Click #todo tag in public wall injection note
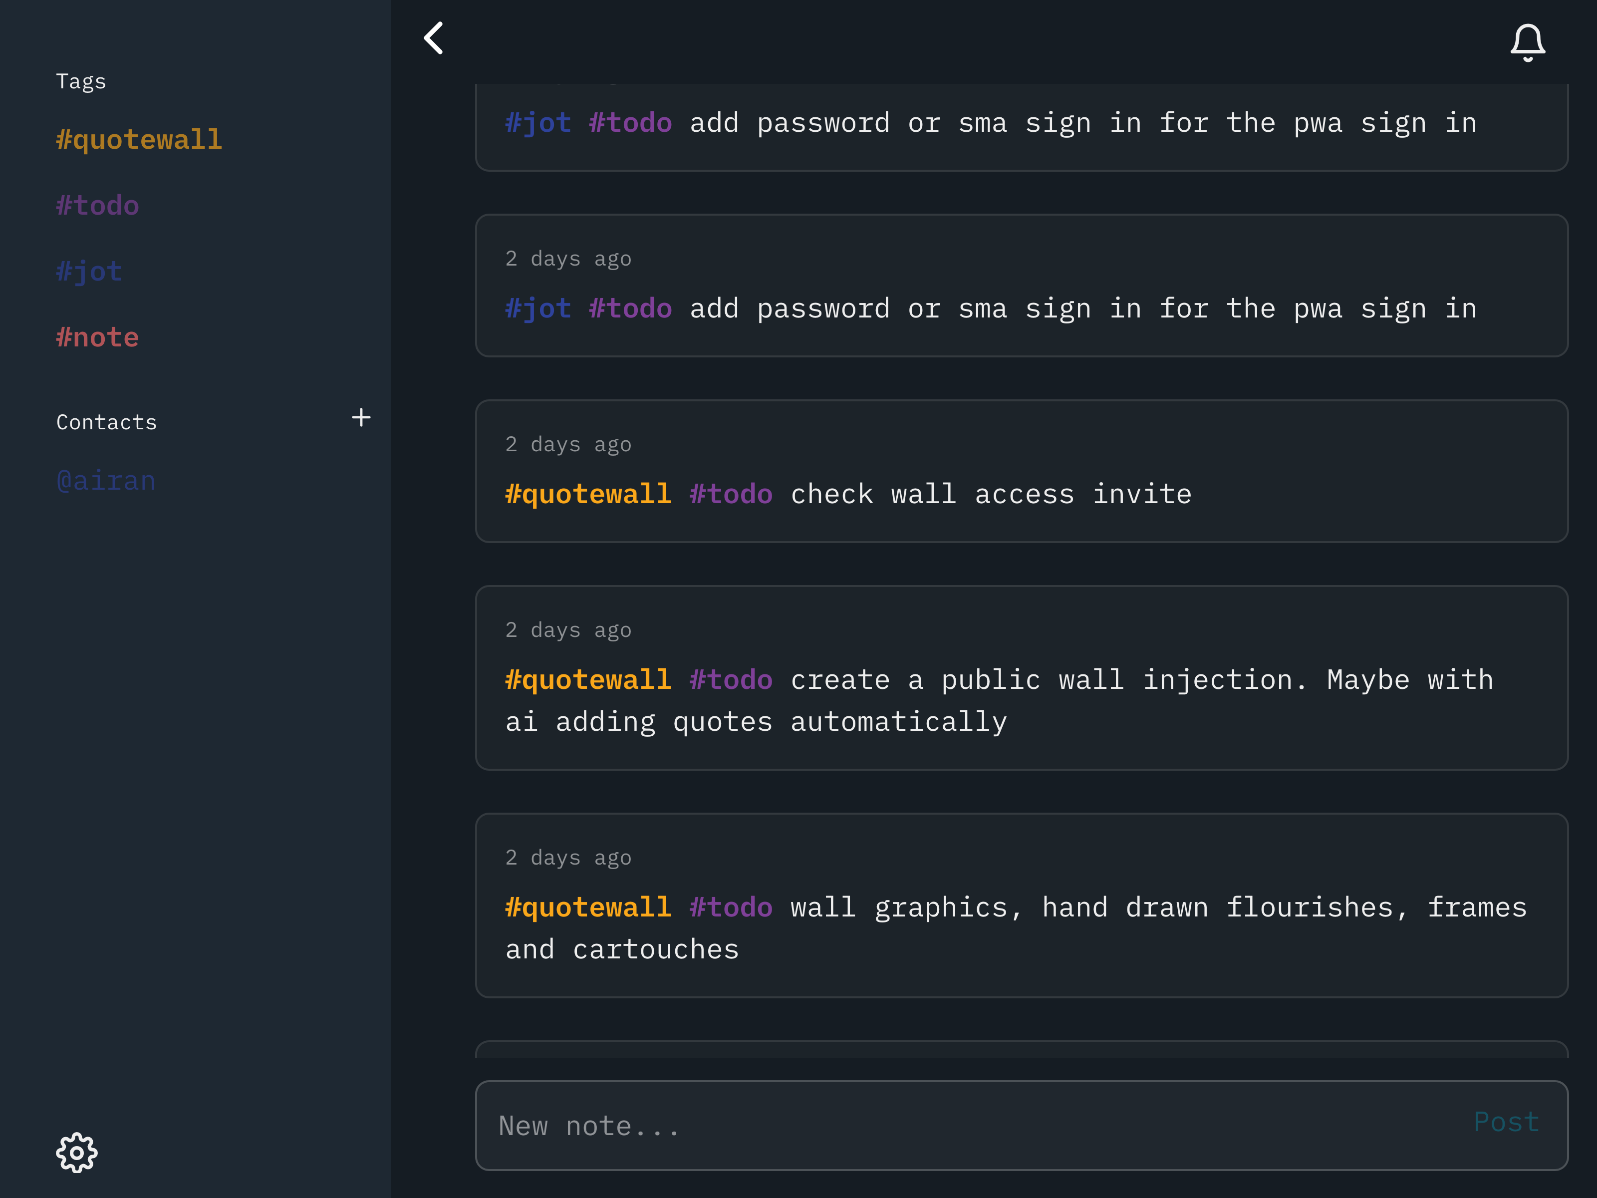The height and width of the screenshot is (1198, 1597). click(731, 680)
